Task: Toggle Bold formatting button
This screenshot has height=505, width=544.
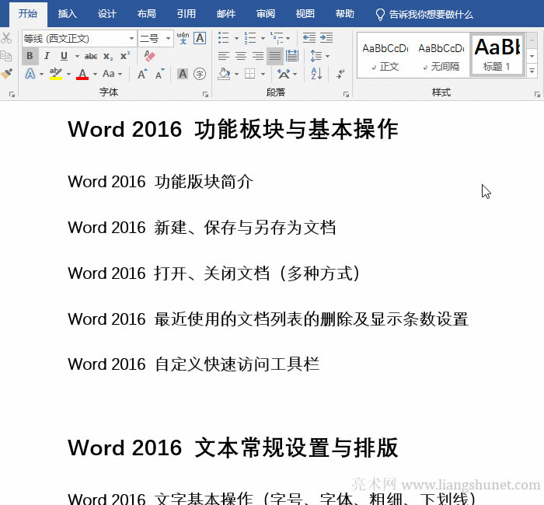Action: 30,56
